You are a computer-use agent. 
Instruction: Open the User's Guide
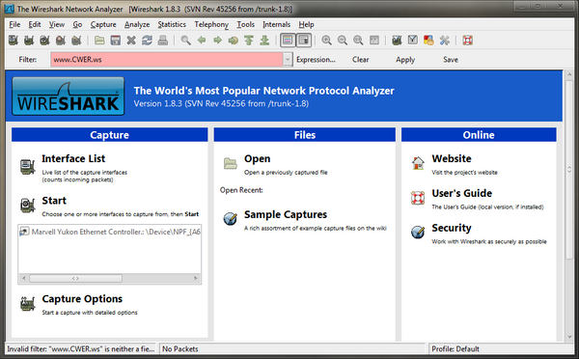[462, 193]
